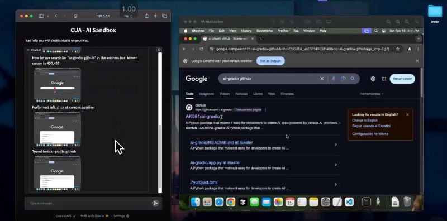Expand the ai-gradio/README.md result chevron
Screen dimensions: 447x221
tap(336, 145)
